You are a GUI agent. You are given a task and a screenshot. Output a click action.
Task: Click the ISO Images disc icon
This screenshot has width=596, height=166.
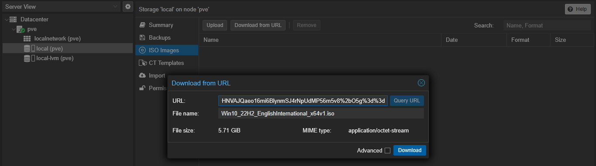(142, 51)
